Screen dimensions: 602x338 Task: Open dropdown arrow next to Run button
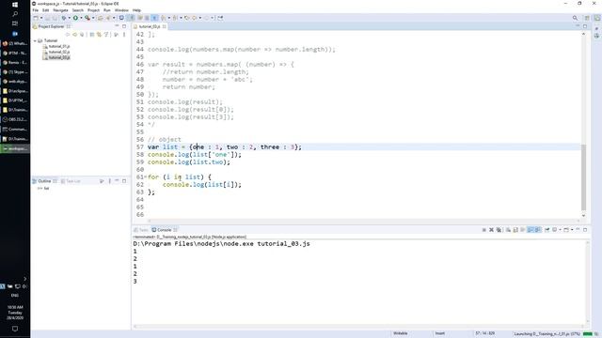[81, 18]
